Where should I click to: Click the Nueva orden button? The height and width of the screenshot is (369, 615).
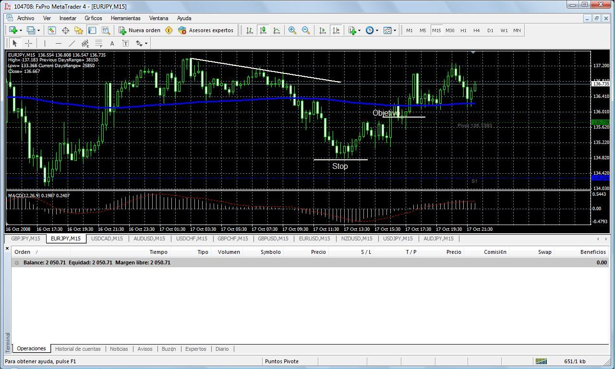140,30
